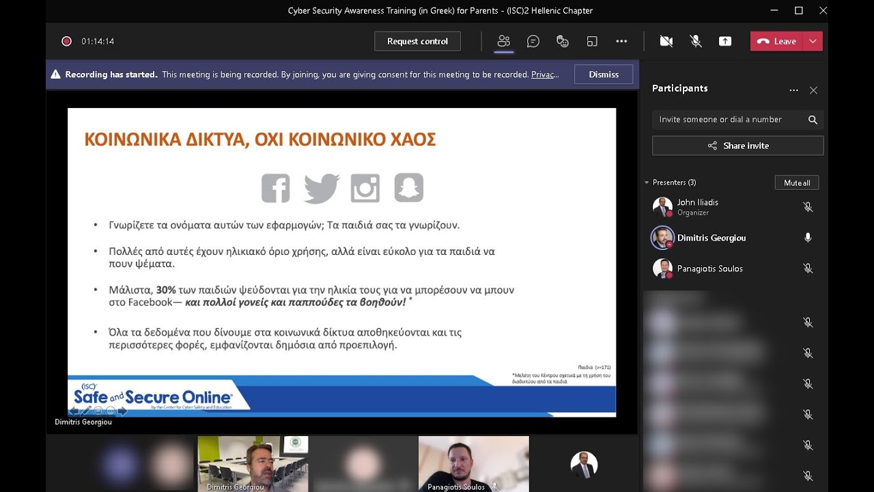Click the Twitter bird logo on slide

click(322, 188)
